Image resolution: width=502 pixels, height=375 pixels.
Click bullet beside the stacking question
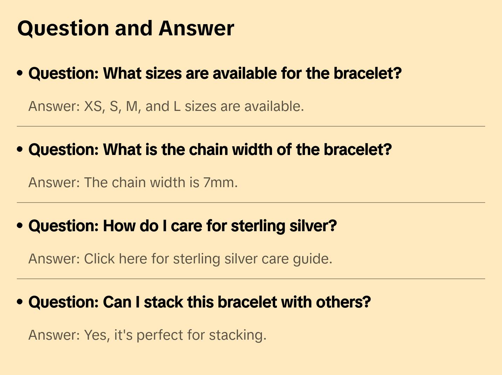tap(20, 302)
